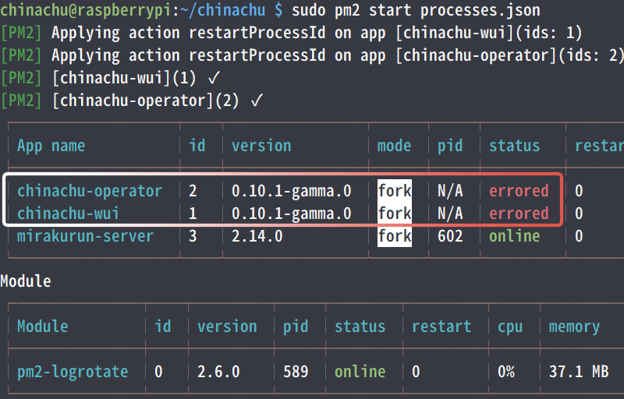This screenshot has height=399, width=624.
Task: Click the N/A pid of chinachu-wui
Action: coord(450,214)
